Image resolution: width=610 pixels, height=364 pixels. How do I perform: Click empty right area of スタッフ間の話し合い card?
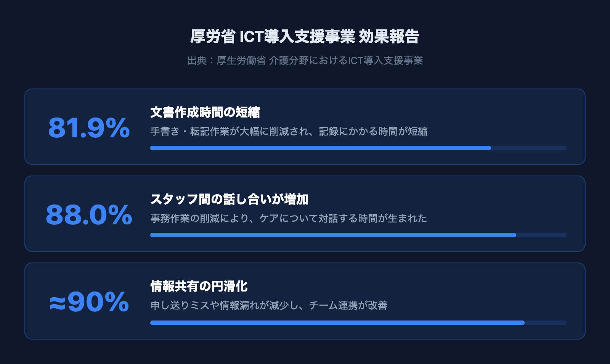coord(515,201)
